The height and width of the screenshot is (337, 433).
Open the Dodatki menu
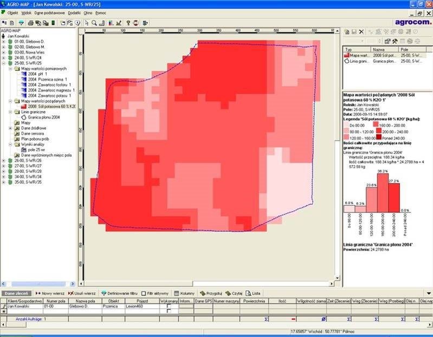click(x=74, y=12)
